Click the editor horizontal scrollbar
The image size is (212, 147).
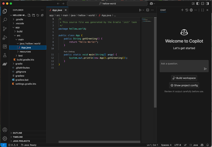click(99, 142)
